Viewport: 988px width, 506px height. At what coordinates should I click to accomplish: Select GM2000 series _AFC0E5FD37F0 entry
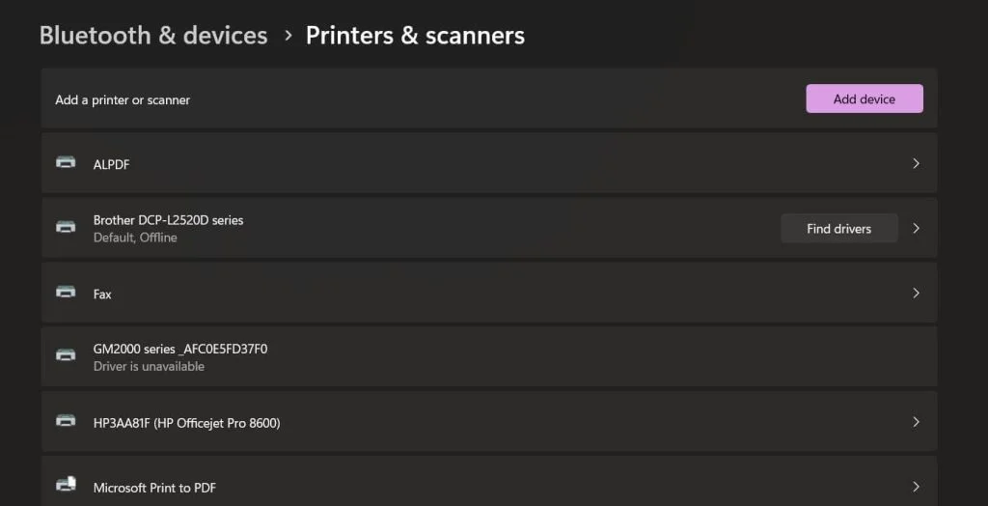coord(180,349)
